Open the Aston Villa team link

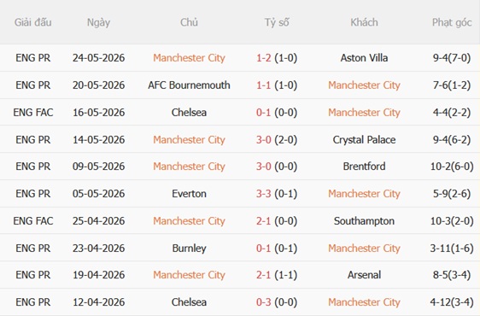(x=364, y=58)
